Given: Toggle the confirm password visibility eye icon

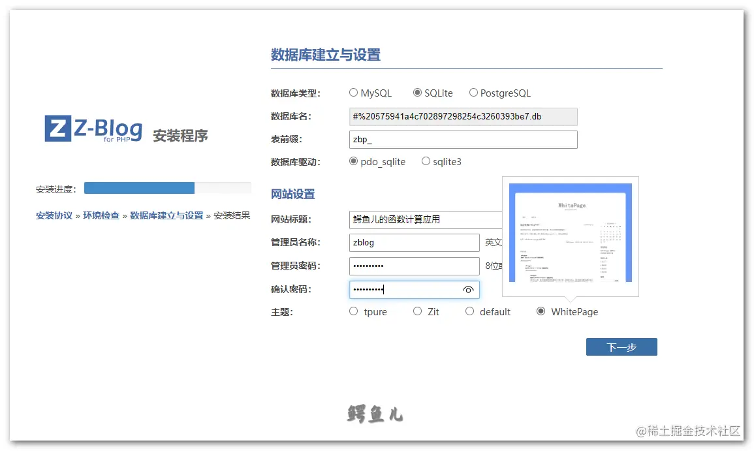Looking at the screenshot, I should (469, 290).
